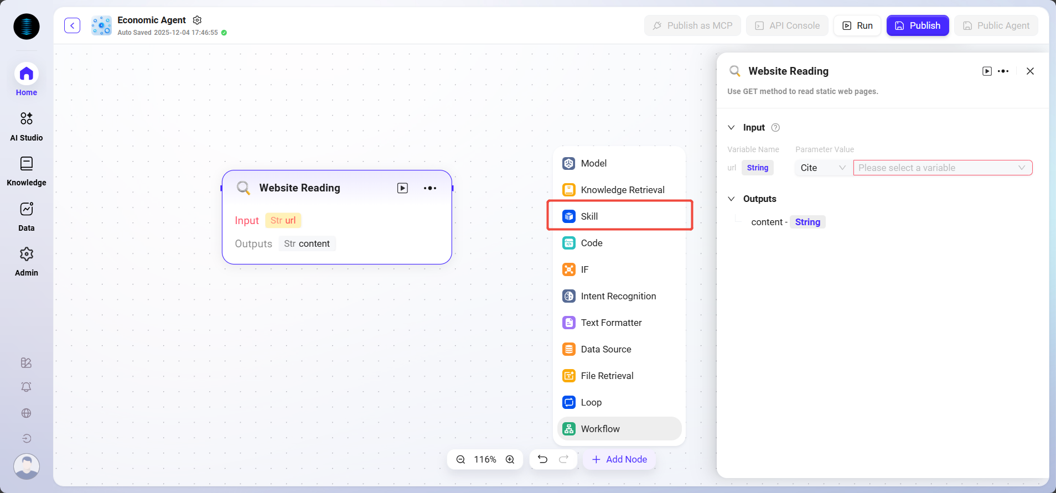Zoom out the canvas

(460, 459)
